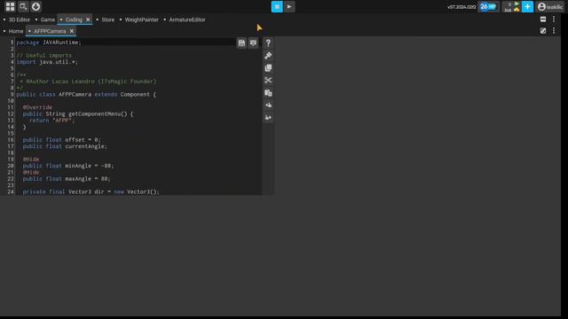The height and width of the screenshot is (319, 568).
Task: Click the 'minAngle = -80' line
Action: point(68,166)
